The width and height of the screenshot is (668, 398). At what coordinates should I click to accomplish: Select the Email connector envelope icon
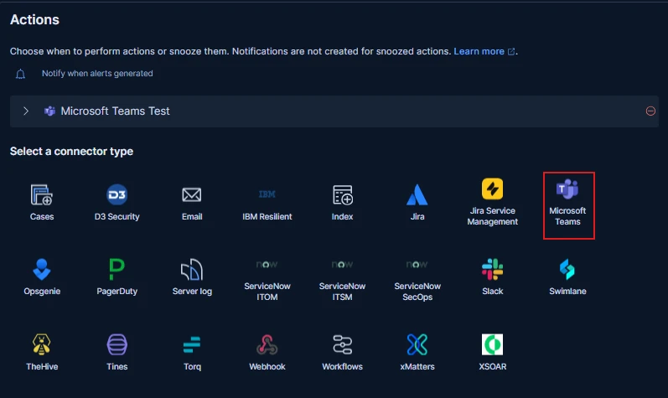(192, 195)
